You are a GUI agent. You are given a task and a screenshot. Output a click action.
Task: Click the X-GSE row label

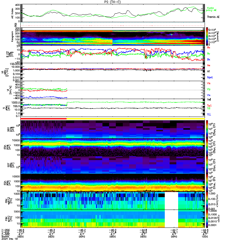tap(5, 230)
